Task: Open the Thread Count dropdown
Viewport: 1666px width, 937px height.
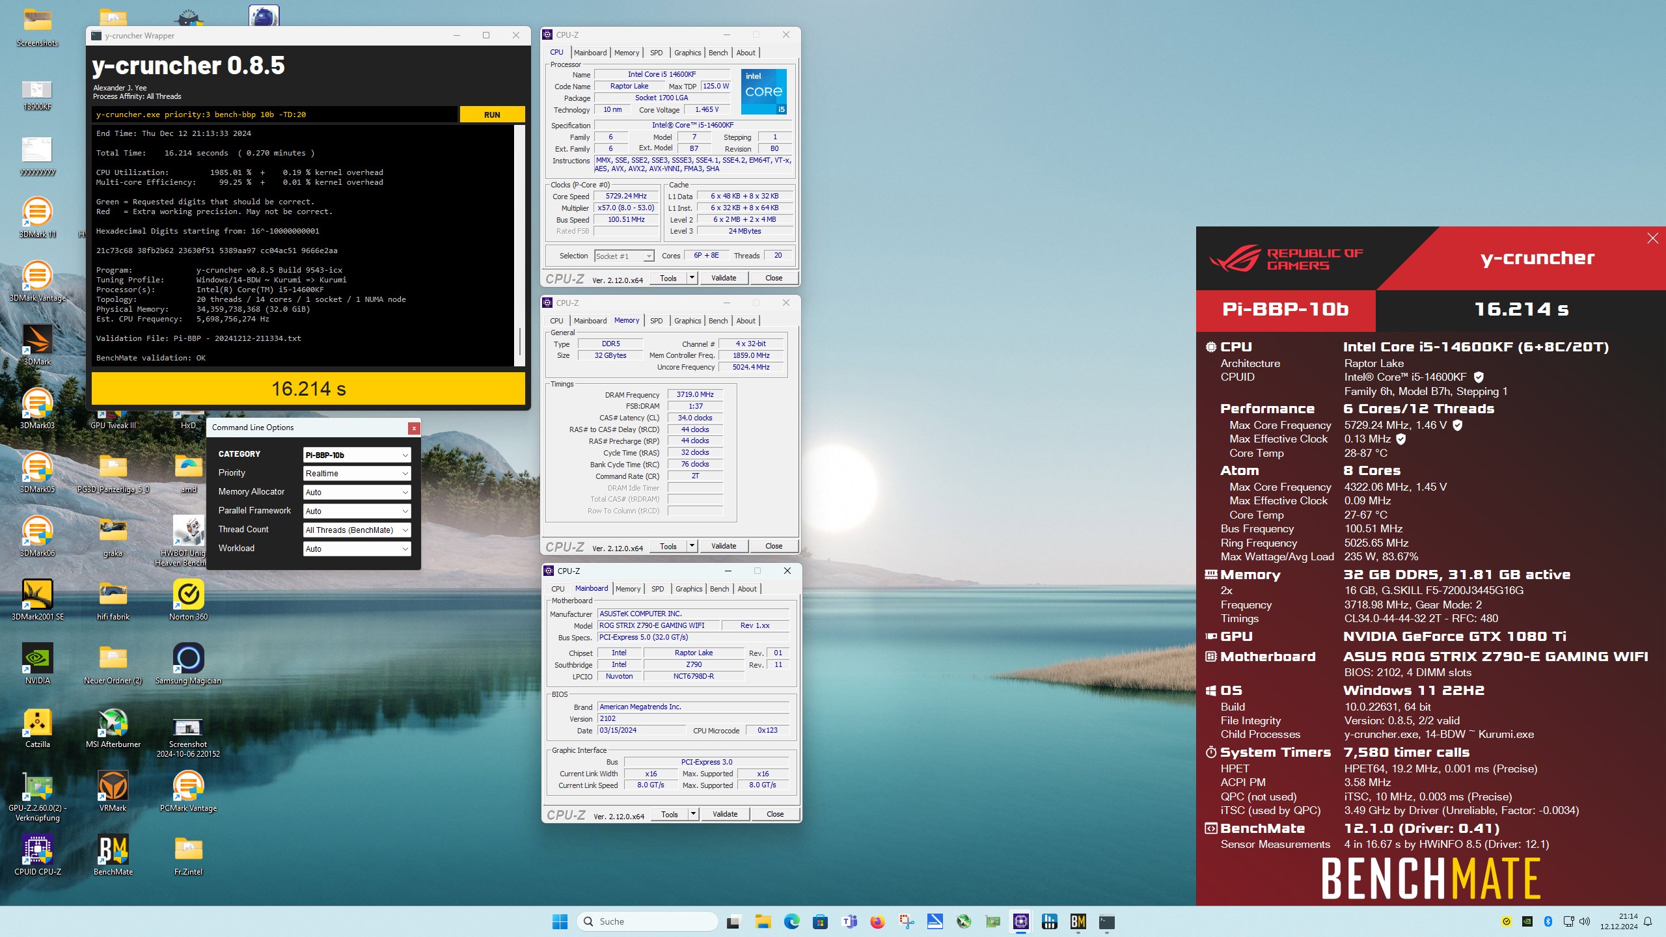Action: click(357, 530)
